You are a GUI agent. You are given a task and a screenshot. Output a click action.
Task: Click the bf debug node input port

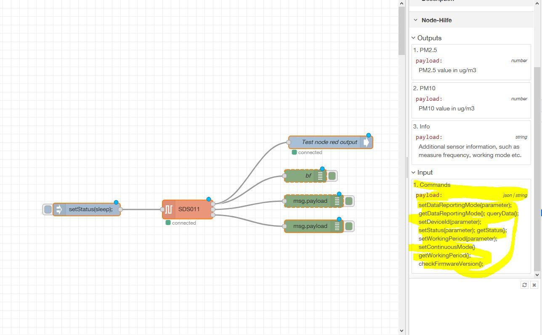[x=284, y=176]
